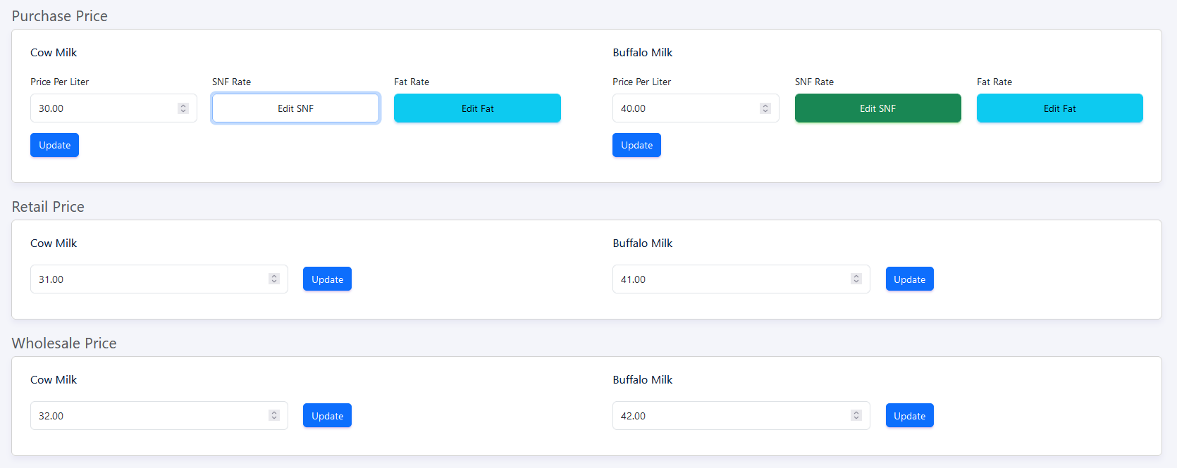Click Edit SNF for Cow Milk purchase price
The width and height of the screenshot is (1177, 468).
[295, 108]
